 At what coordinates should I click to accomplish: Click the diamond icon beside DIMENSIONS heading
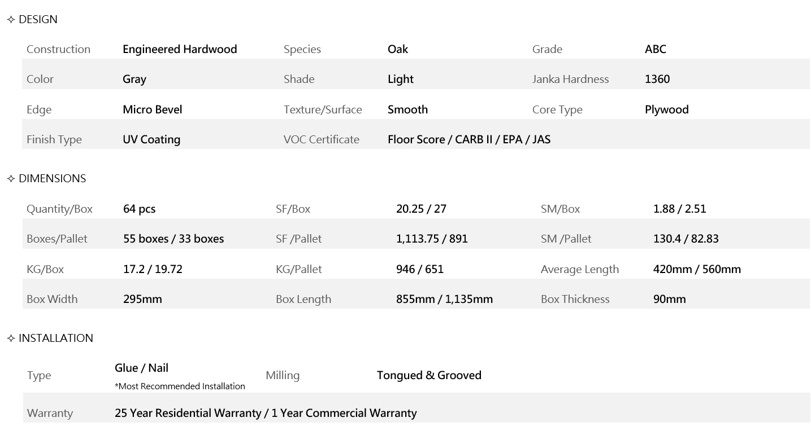11,179
